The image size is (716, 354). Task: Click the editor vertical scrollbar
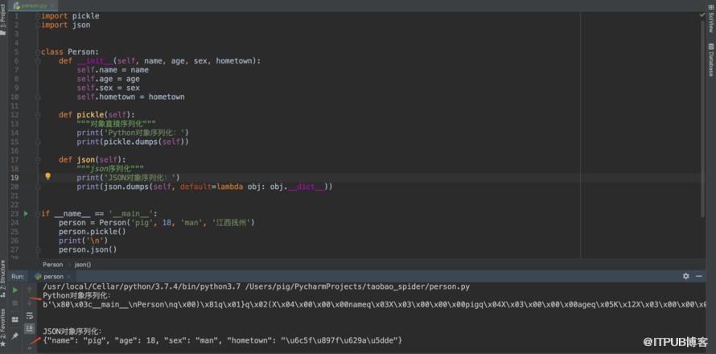[x=702, y=119]
